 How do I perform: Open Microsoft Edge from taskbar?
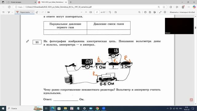pos(53,108)
